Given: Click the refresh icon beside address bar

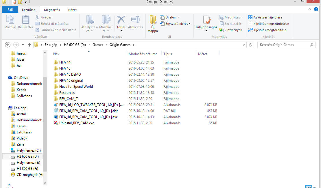Looking at the screenshot, I should click(x=251, y=45).
